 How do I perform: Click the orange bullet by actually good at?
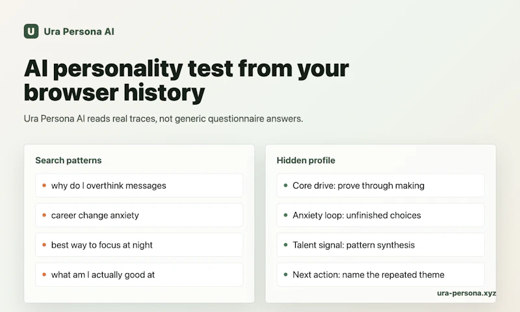(x=44, y=274)
